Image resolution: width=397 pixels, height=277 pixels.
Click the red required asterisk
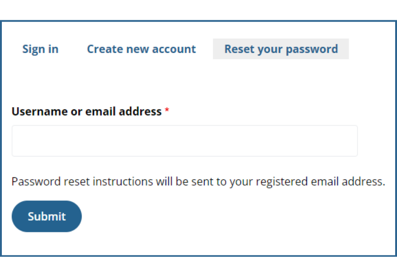tap(167, 112)
